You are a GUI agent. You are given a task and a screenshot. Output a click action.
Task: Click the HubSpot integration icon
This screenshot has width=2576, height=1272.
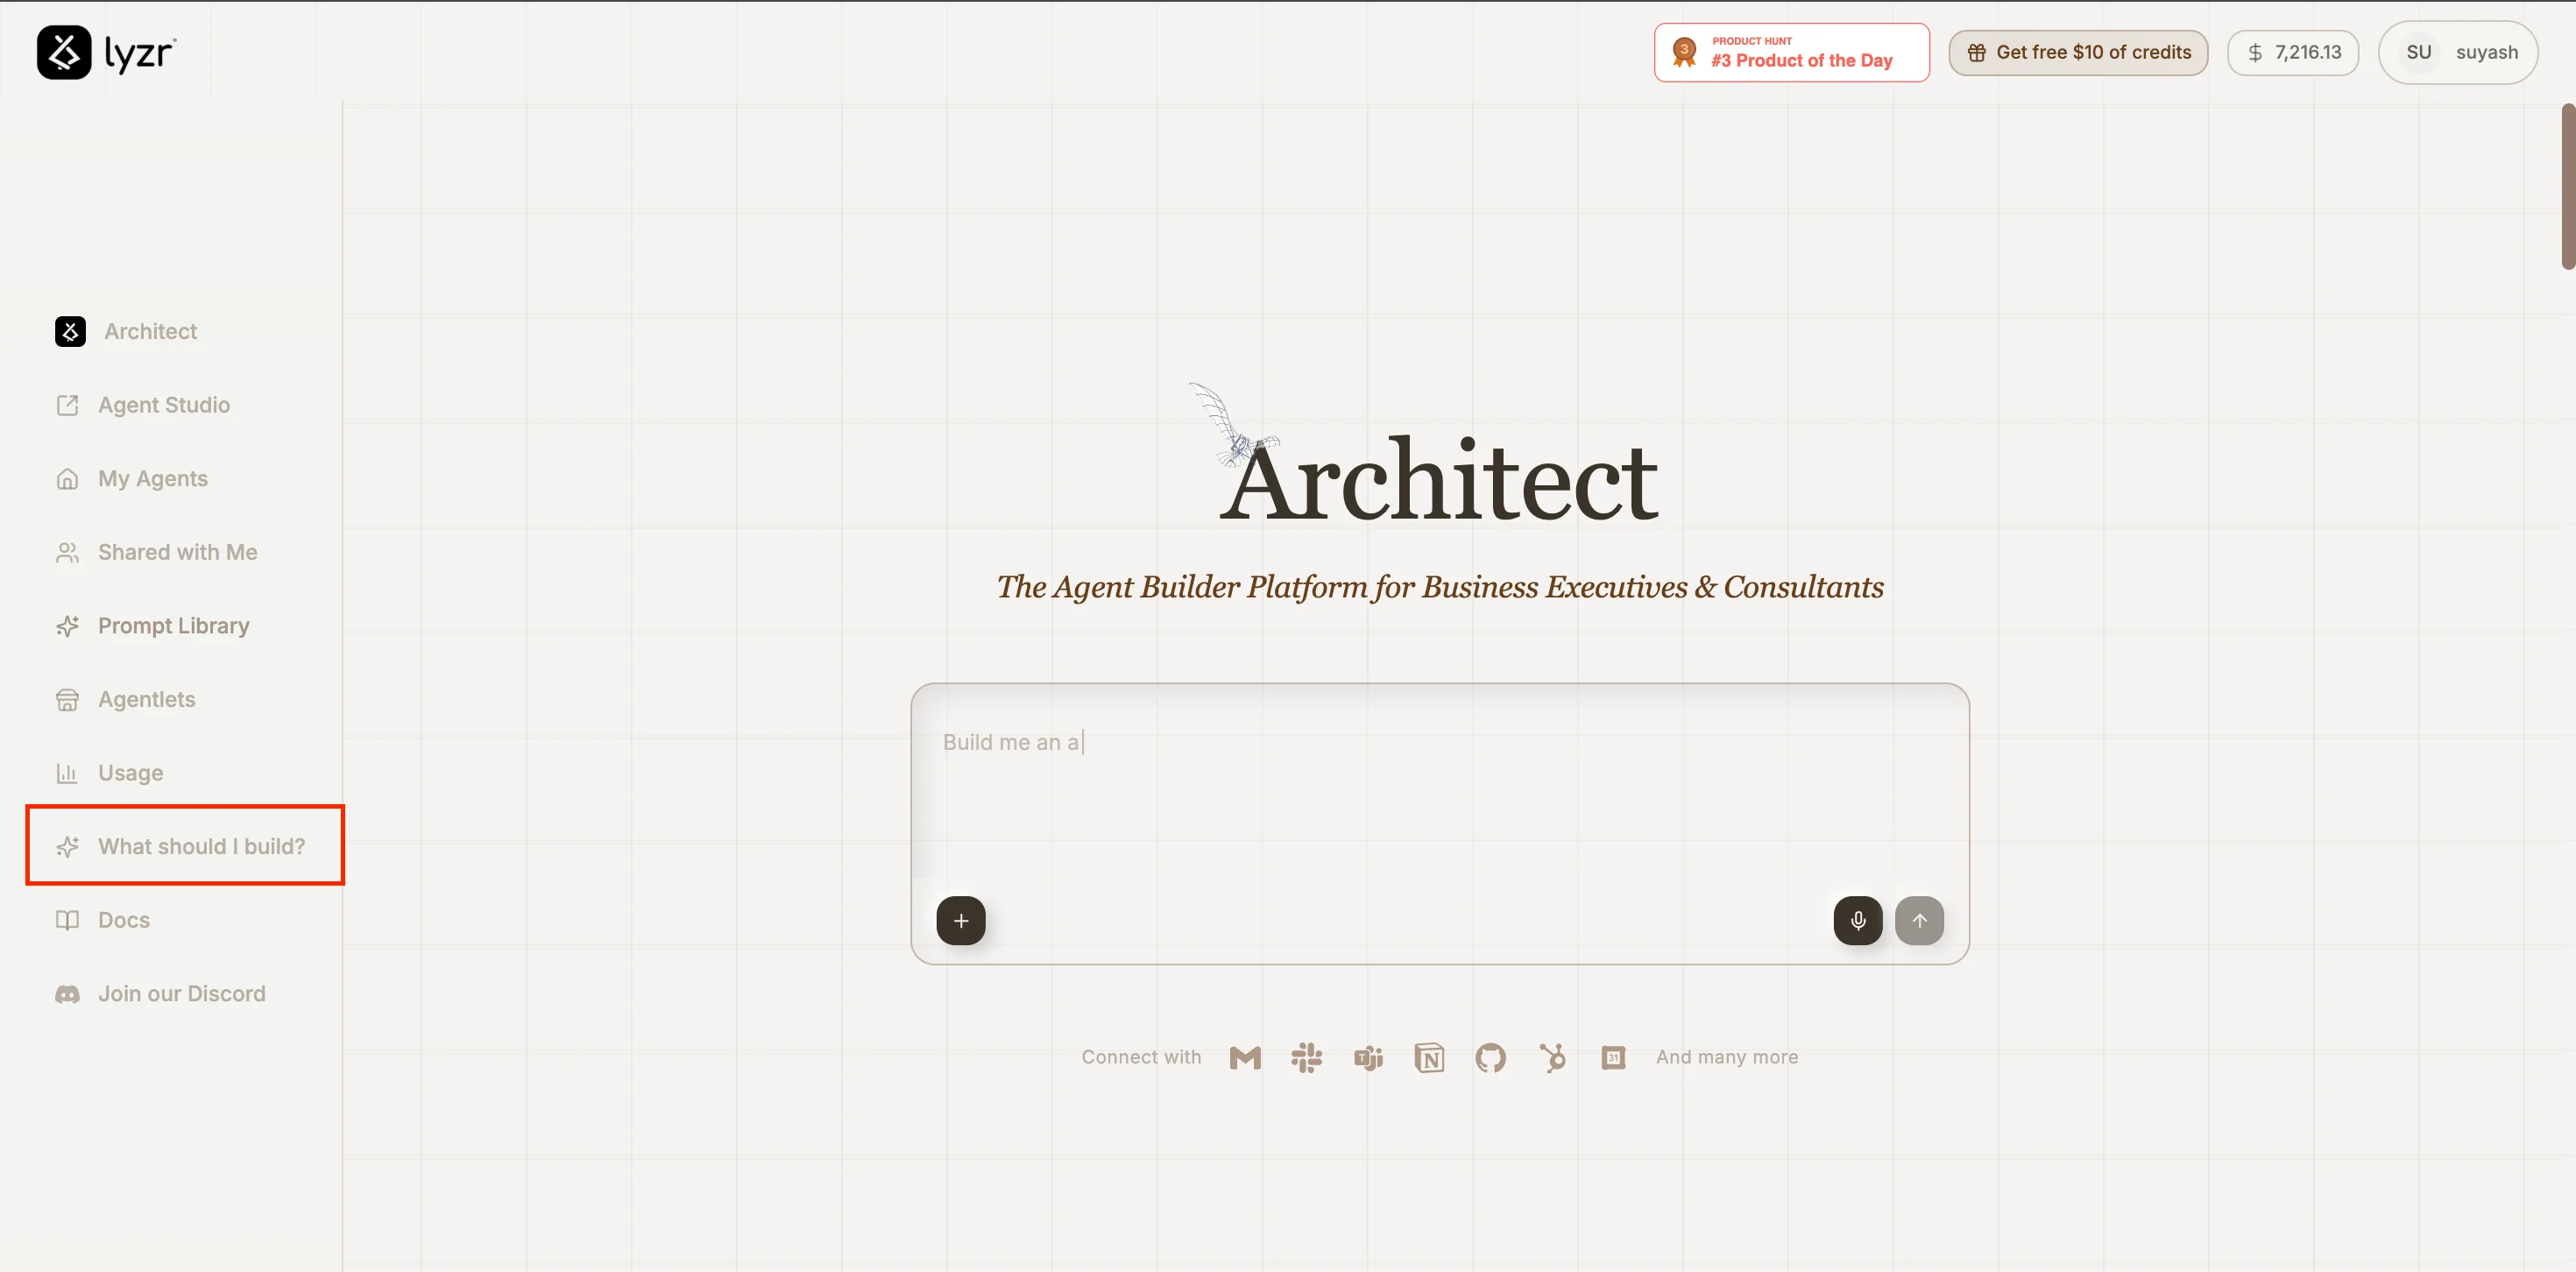click(1551, 1057)
